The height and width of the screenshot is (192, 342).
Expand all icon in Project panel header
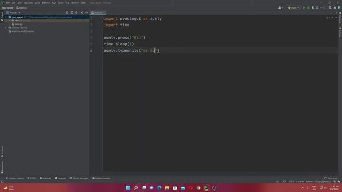tap(72, 13)
